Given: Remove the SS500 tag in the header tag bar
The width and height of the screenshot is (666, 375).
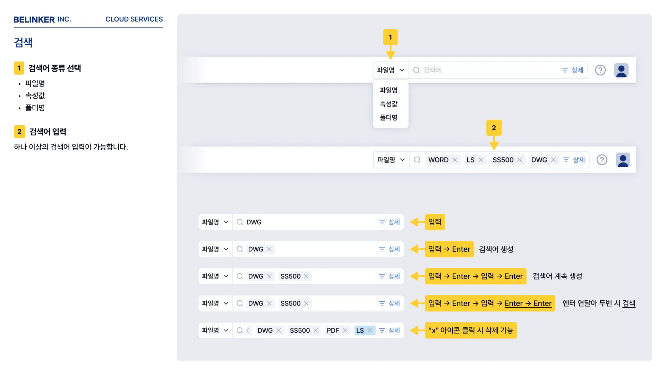Looking at the screenshot, I should (520, 160).
